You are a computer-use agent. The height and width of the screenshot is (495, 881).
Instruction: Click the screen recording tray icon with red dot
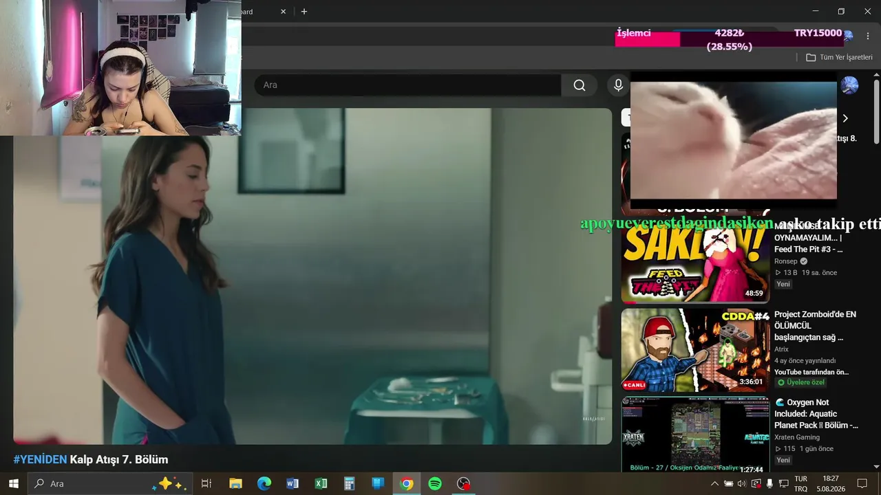click(x=756, y=484)
